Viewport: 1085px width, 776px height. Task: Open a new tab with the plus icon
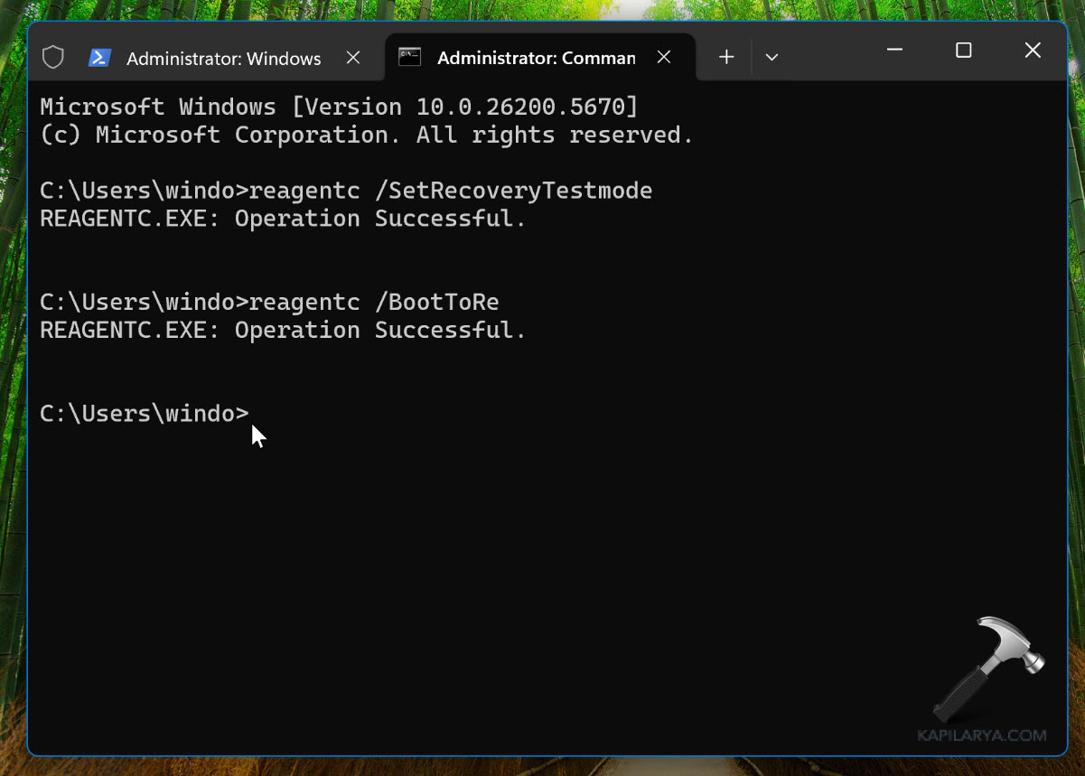(x=725, y=56)
